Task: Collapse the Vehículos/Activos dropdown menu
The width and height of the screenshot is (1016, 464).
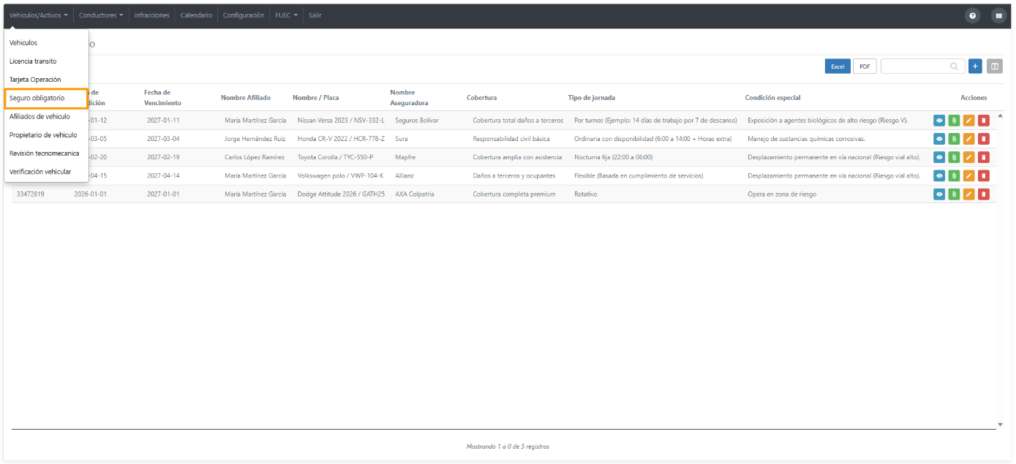Action: point(39,15)
